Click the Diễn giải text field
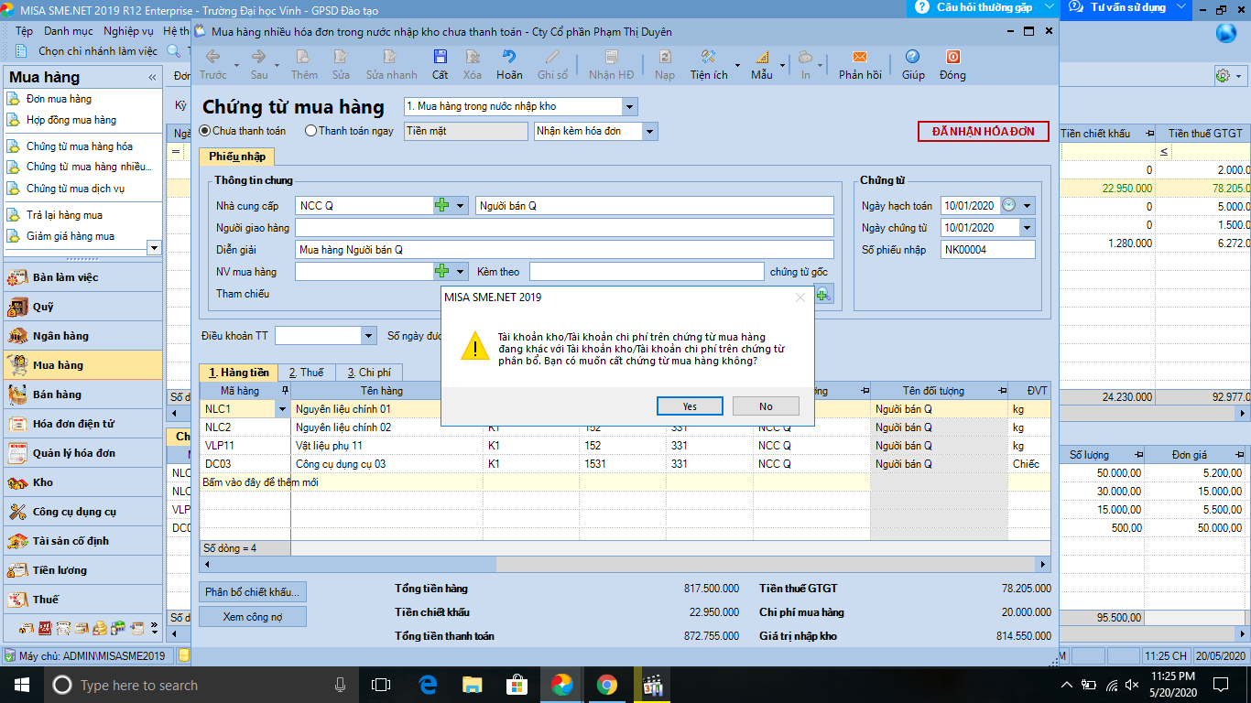This screenshot has height=703, width=1251. tap(564, 250)
